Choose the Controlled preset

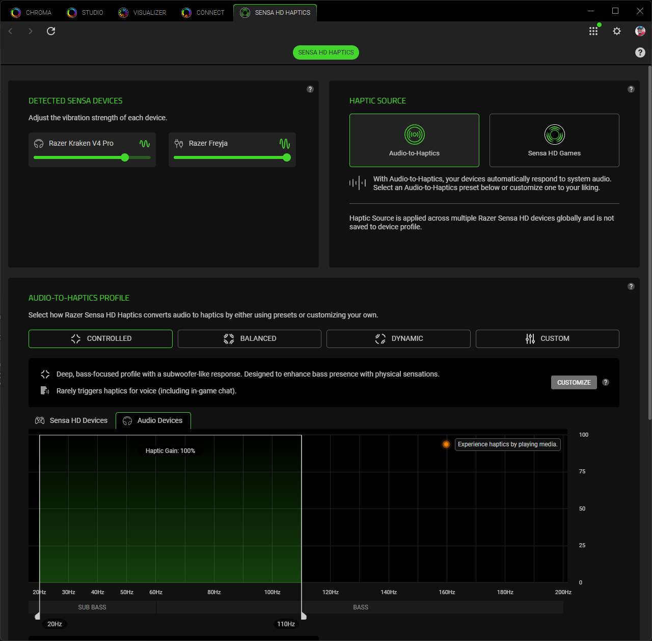click(x=100, y=339)
